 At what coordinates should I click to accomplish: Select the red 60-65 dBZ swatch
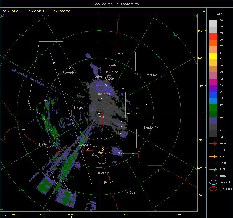213,37
